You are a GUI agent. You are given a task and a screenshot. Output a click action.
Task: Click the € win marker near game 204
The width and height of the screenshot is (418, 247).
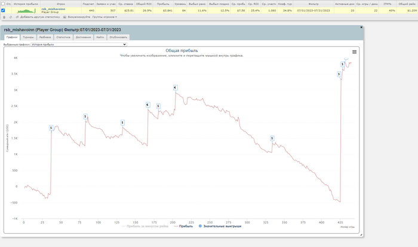pos(175,87)
